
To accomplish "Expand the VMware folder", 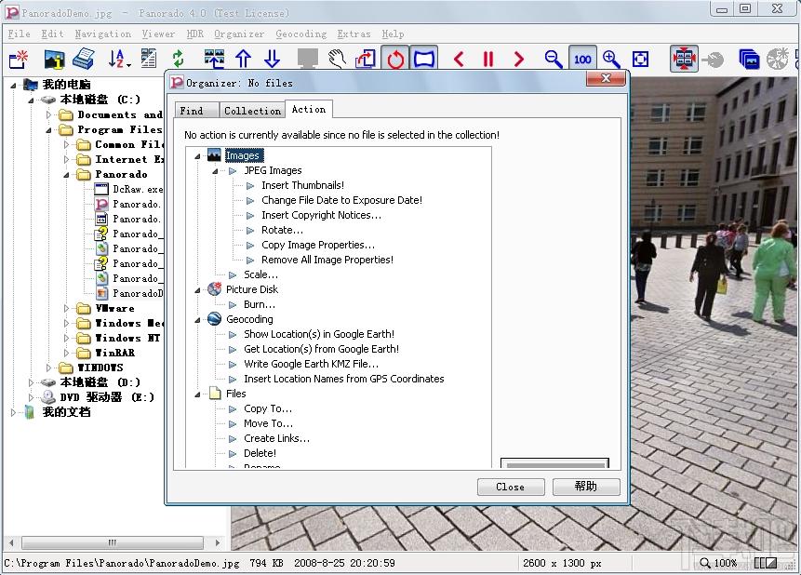I will (x=66, y=308).
